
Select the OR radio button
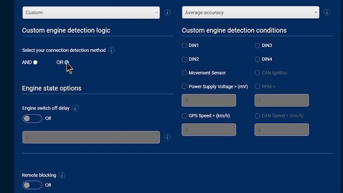click(x=66, y=62)
